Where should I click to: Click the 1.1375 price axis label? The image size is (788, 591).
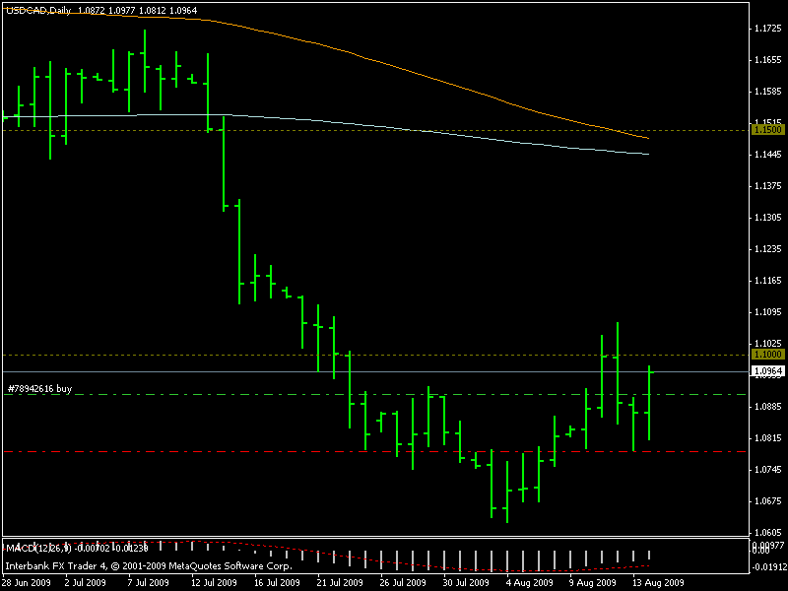768,186
